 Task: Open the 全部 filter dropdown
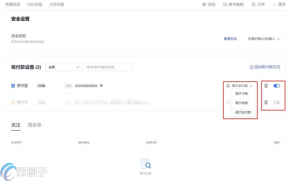click(x=64, y=67)
